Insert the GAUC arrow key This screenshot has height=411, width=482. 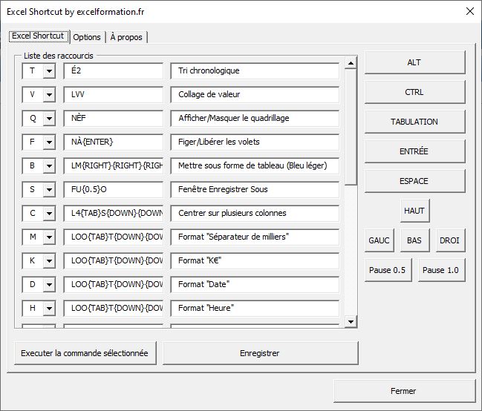pos(380,240)
